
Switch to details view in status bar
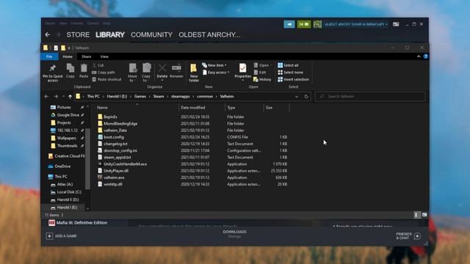click(416, 215)
